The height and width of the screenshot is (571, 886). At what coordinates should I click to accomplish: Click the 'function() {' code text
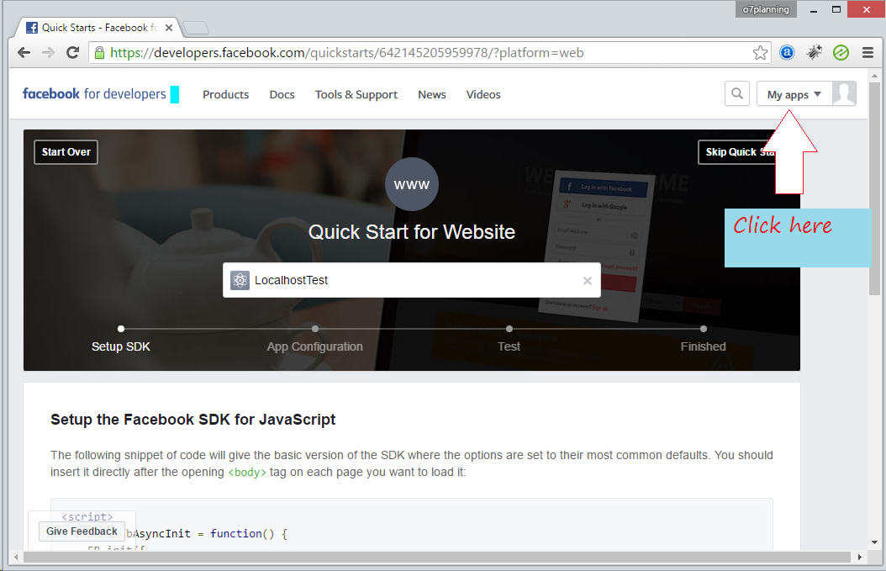(249, 534)
